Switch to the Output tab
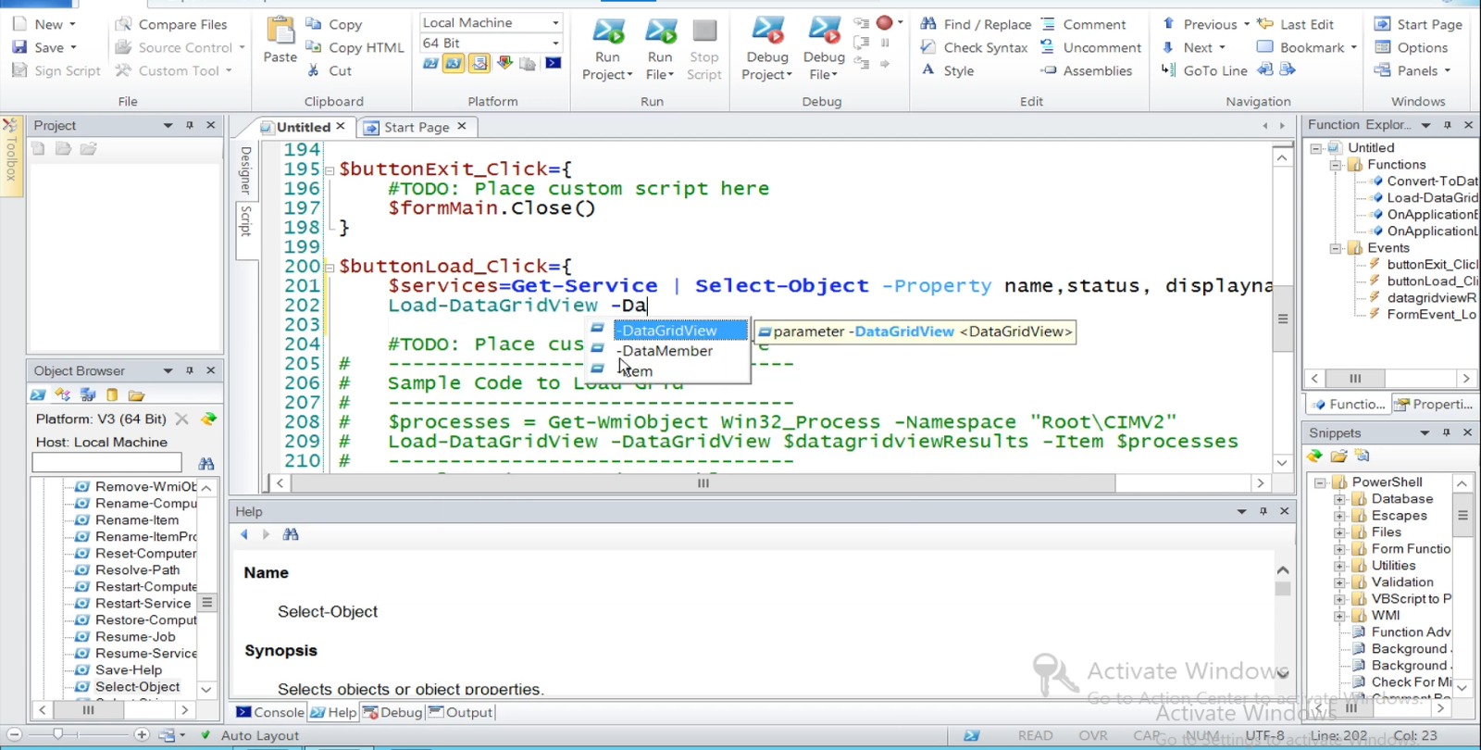1481x750 pixels. tap(460, 712)
